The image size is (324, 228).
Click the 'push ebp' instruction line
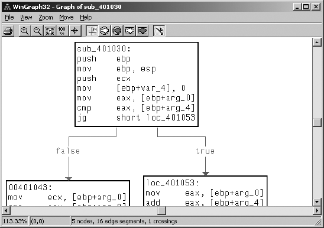[103, 59]
